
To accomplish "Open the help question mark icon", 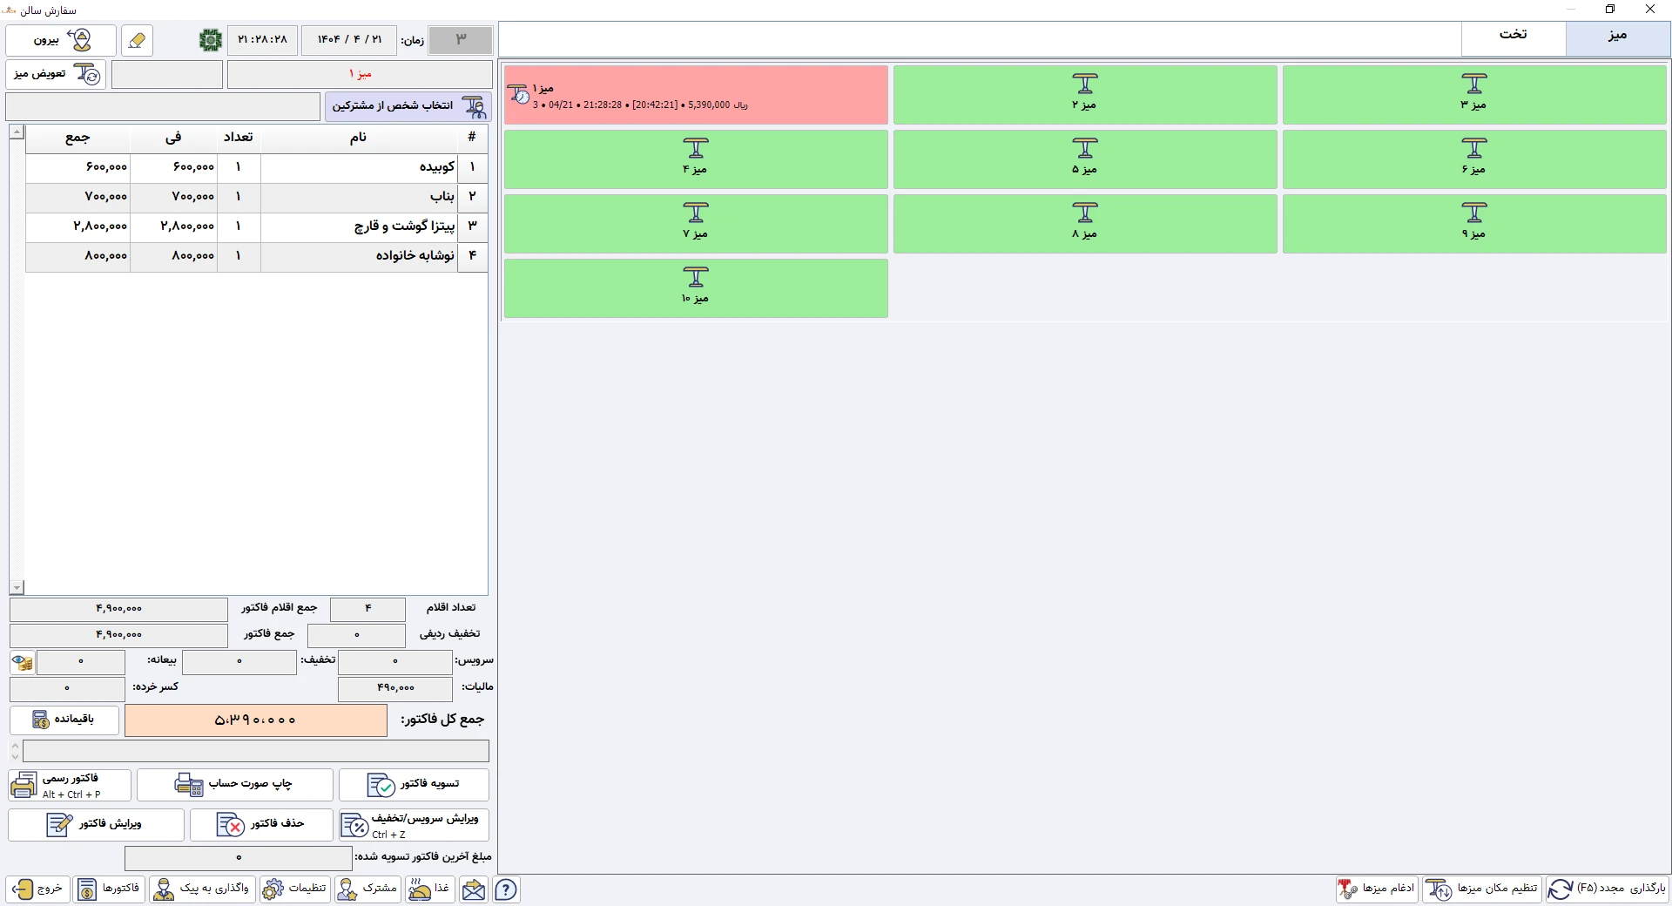I will (x=506, y=889).
